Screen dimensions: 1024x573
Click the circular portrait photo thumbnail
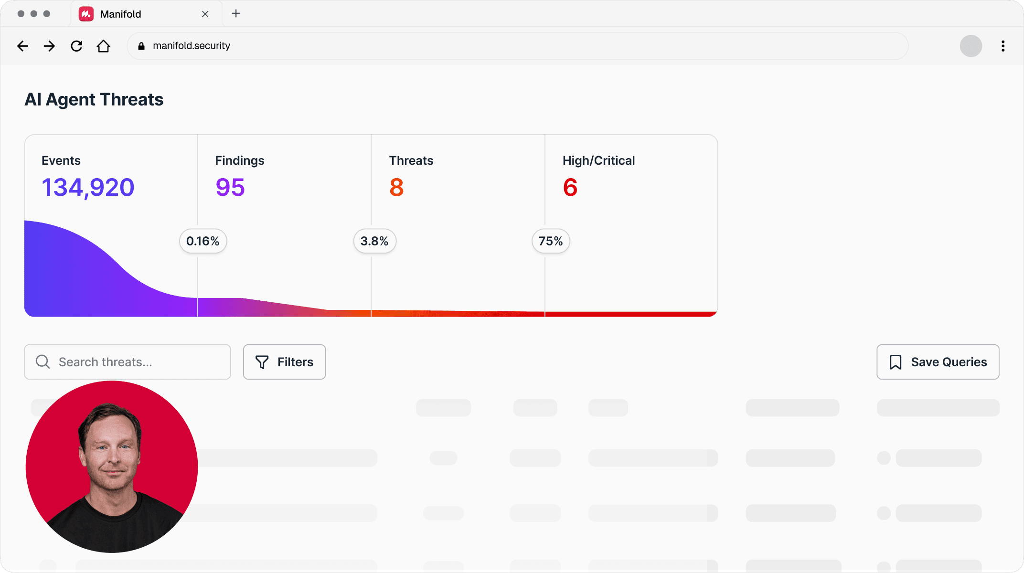tap(112, 467)
